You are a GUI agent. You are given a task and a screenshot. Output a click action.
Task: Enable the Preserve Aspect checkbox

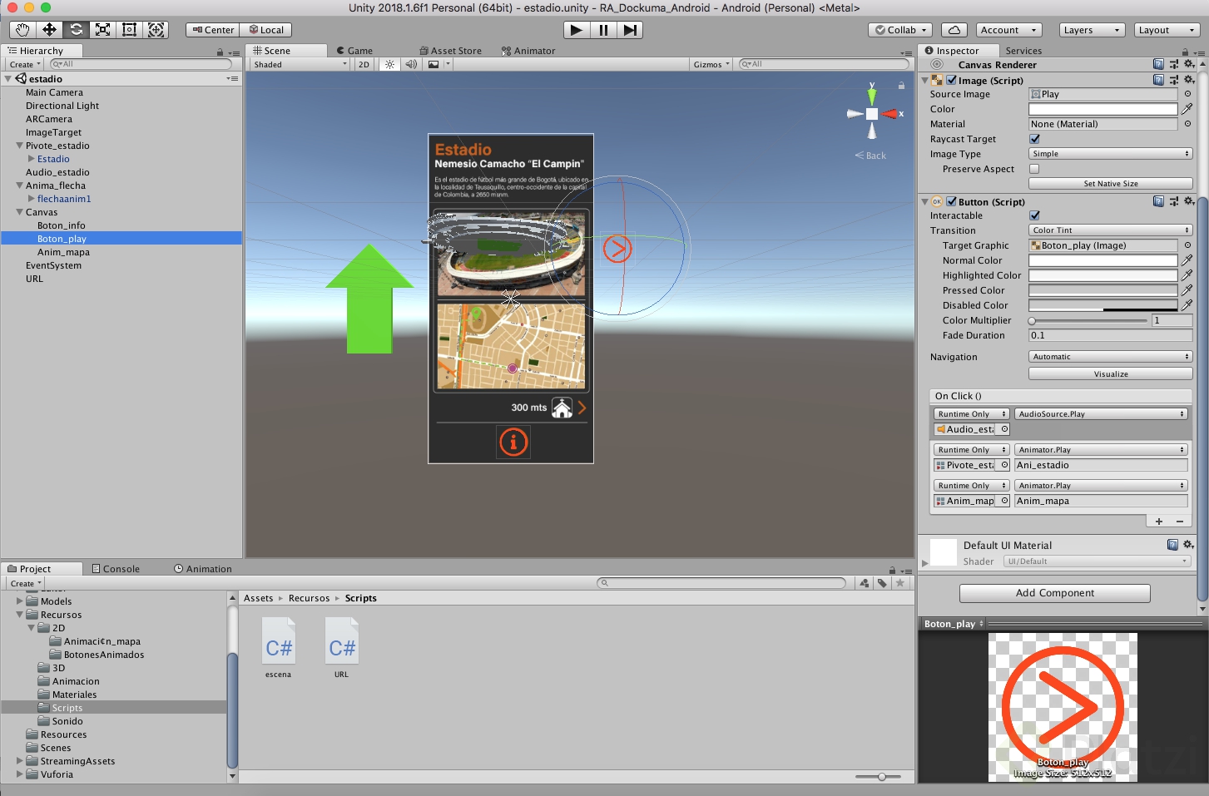click(x=1034, y=169)
